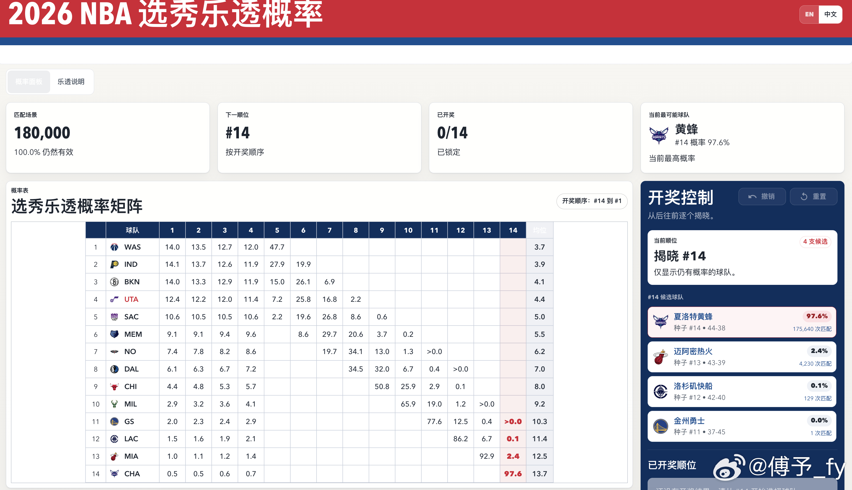Viewport: 852px width, 490px height.
Task: Click the DAL team logo in table
Action: 114,369
